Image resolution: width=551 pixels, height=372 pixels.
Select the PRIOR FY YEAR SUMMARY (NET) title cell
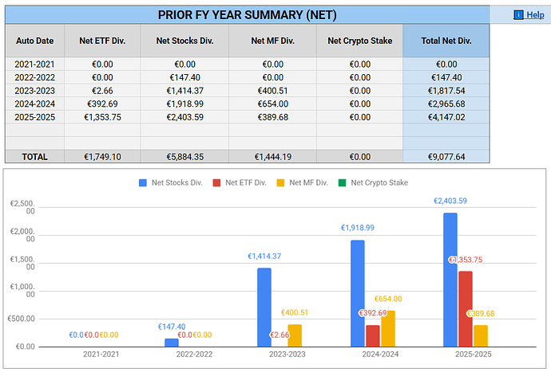(x=247, y=14)
